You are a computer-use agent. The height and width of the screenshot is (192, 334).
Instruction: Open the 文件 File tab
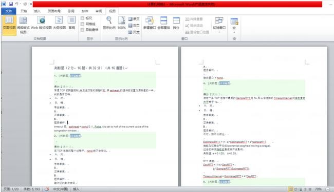[x=9, y=11]
